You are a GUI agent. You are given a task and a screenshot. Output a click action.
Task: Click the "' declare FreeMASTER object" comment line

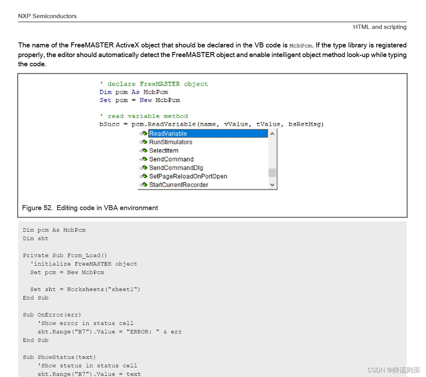click(154, 84)
